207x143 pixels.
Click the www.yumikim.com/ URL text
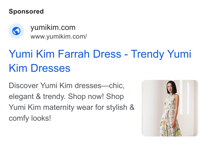tap(59, 36)
